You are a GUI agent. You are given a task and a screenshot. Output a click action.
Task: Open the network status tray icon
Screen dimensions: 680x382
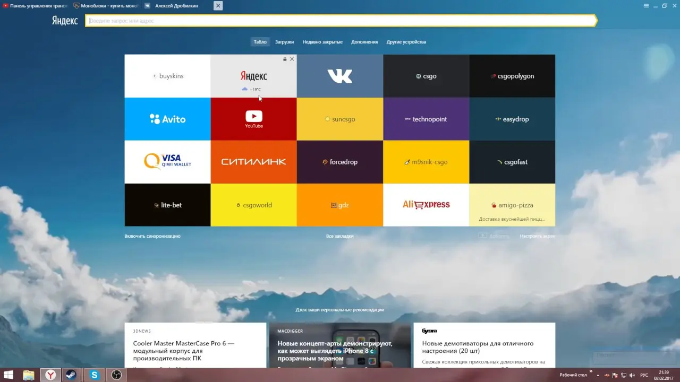[x=624, y=375]
